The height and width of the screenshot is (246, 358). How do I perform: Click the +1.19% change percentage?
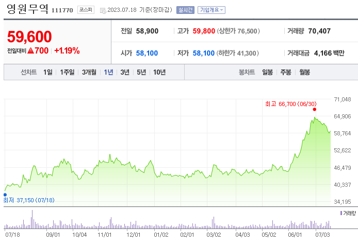[x=67, y=50]
